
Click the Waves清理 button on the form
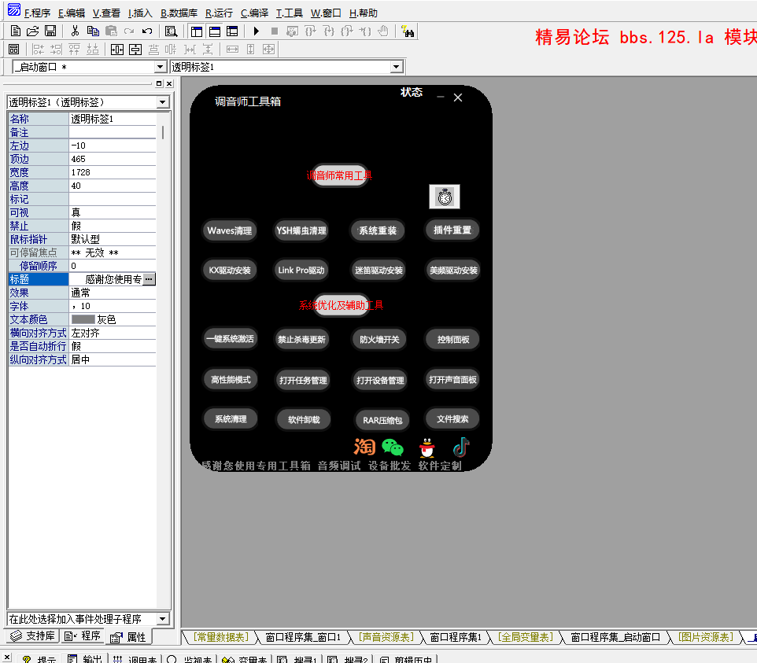pos(230,230)
